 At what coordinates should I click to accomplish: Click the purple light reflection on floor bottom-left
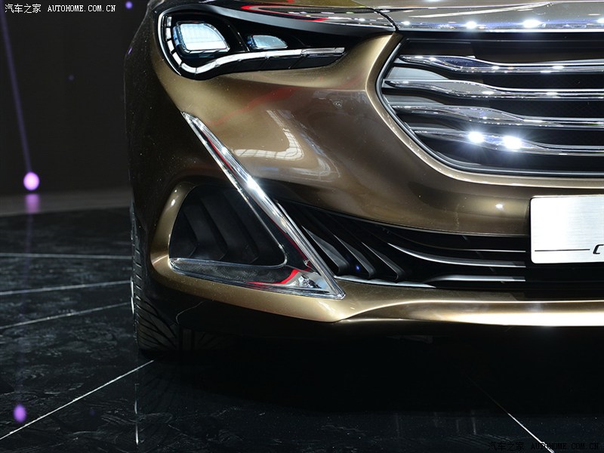(20, 413)
